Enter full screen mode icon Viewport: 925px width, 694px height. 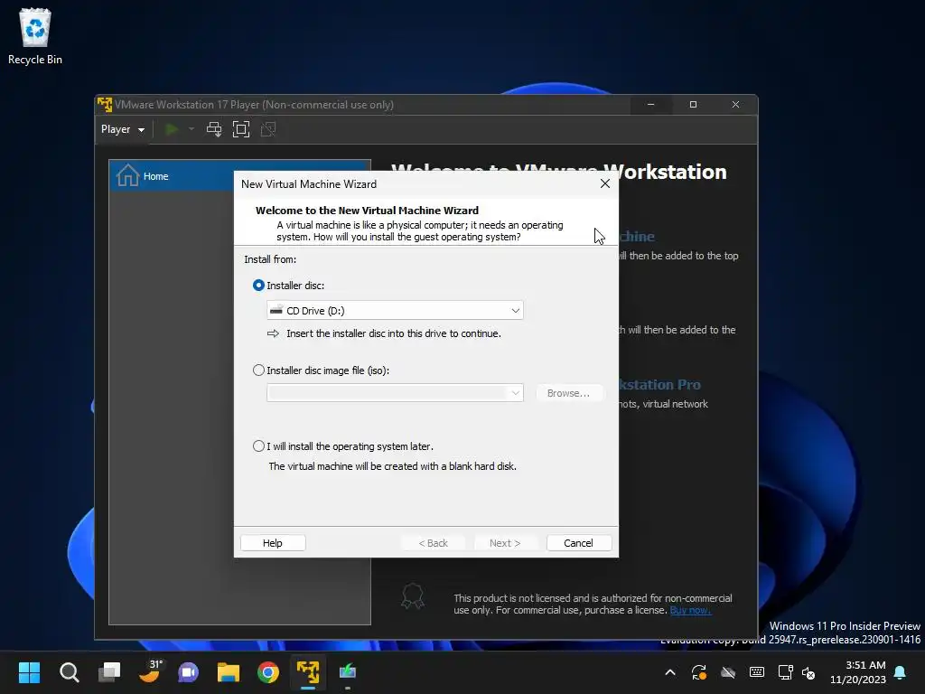tap(241, 129)
